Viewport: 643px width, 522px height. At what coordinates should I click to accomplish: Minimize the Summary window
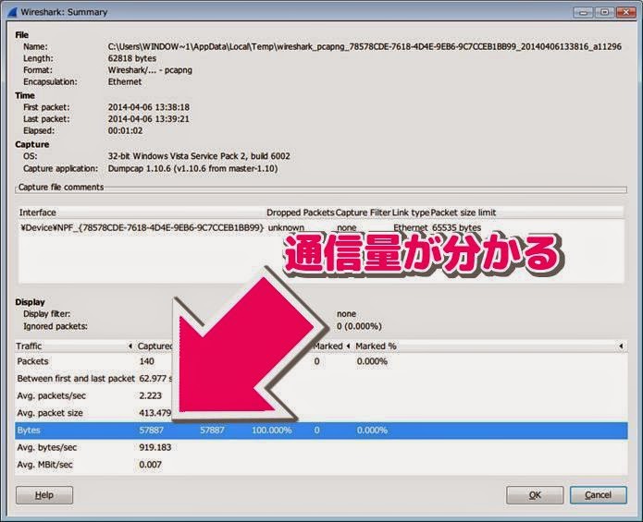[583, 12]
